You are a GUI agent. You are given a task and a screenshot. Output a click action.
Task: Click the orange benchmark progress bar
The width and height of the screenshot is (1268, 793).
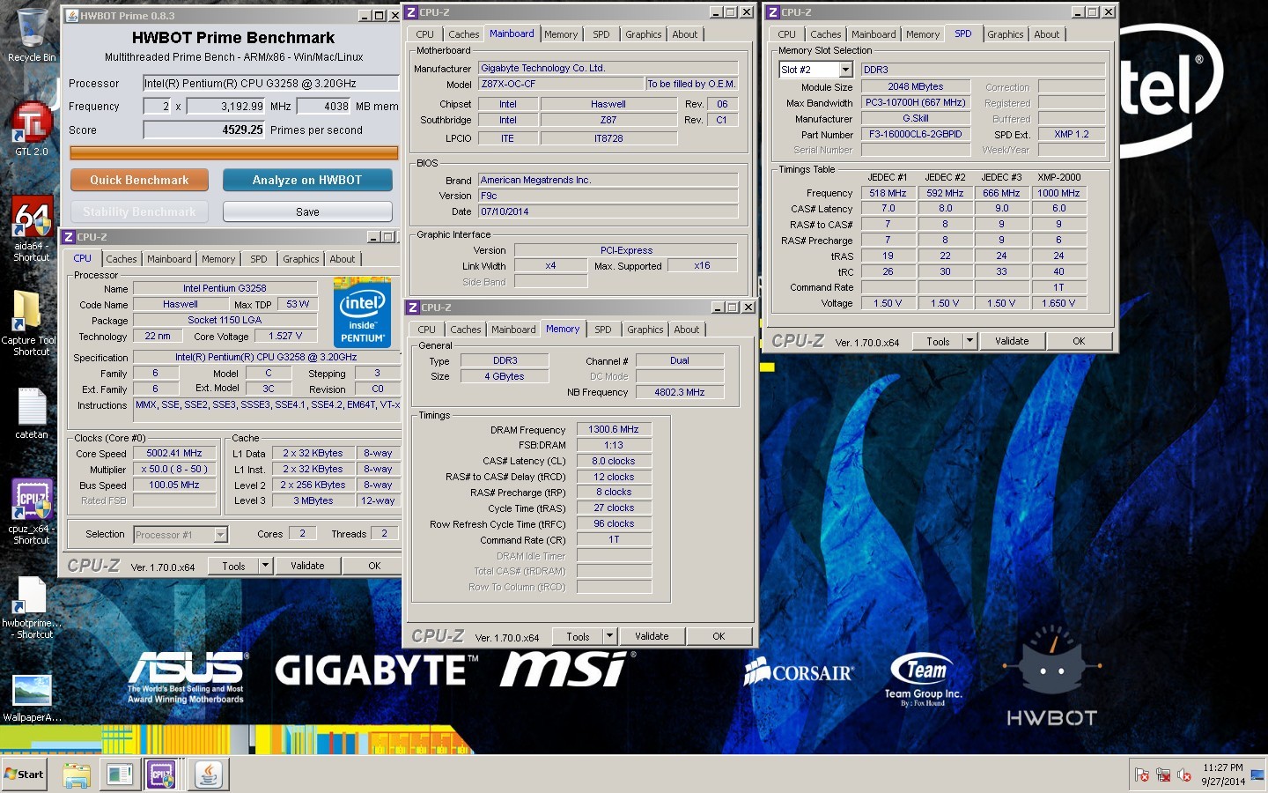click(x=233, y=152)
